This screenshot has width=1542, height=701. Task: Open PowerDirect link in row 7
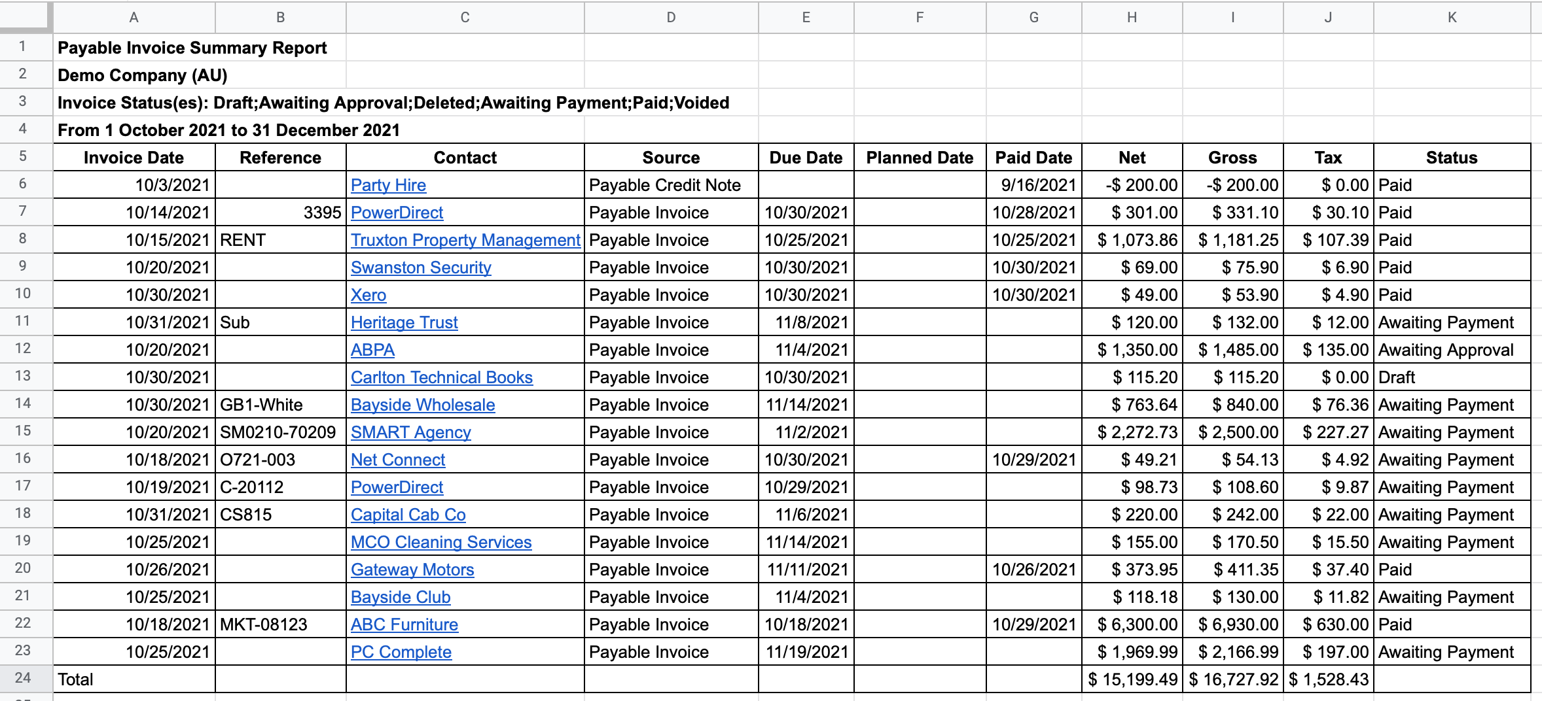(x=397, y=213)
